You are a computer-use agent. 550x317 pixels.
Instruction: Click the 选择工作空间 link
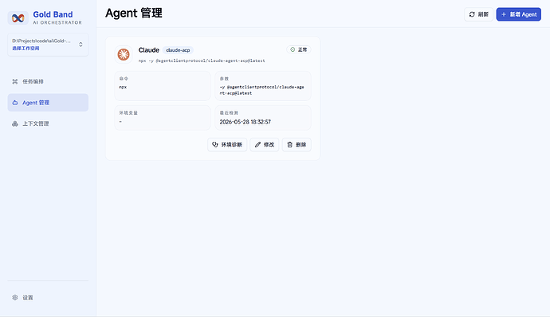pos(26,49)
